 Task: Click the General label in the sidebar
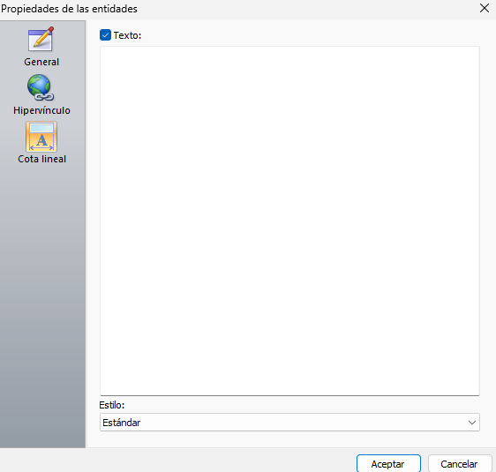pyautogui.click(x=41, y=62)
